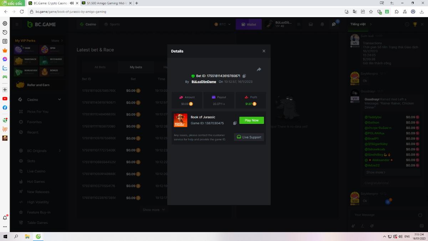Image resolution: width=428 pixels, height=241 pixels.
Task: Copy the Game ID 1387030475
Action: click(x=235, y=123)
